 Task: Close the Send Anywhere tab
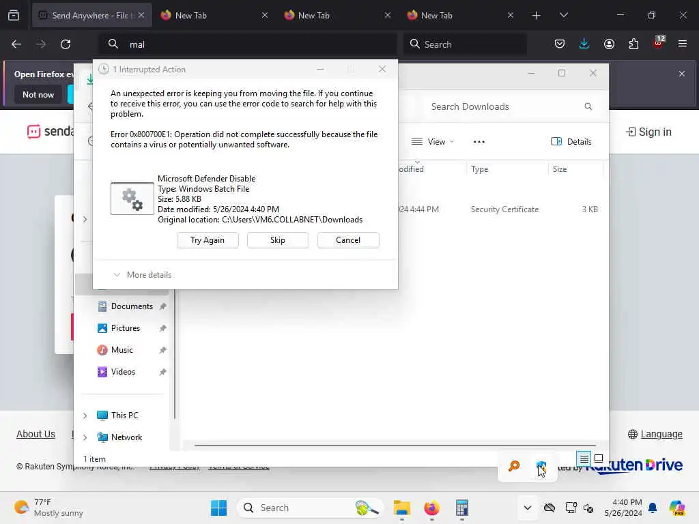(141, 15)
